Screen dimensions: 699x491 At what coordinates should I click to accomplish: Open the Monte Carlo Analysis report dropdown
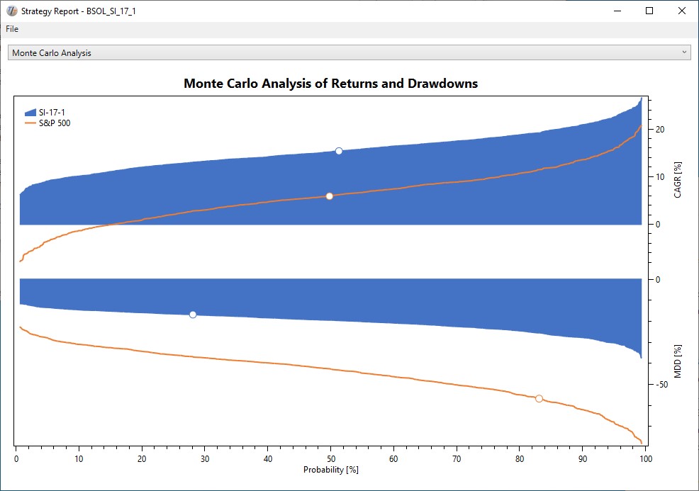tap(349, 52)
